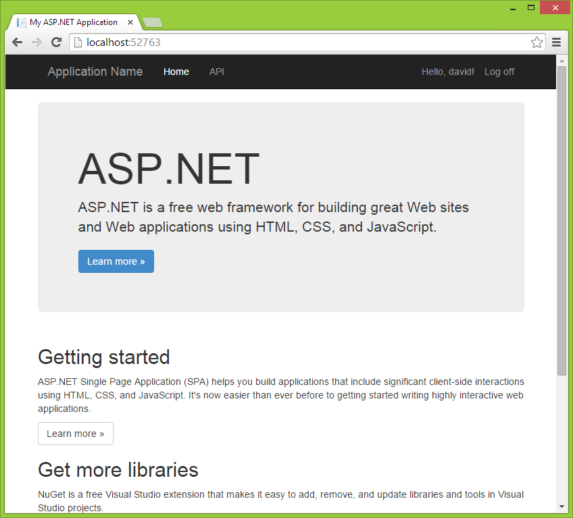Image resolution: width=573 pixels, height=518 pixels.
Task: Click the favicon on the active browser tab
Action: pos(22,22)
